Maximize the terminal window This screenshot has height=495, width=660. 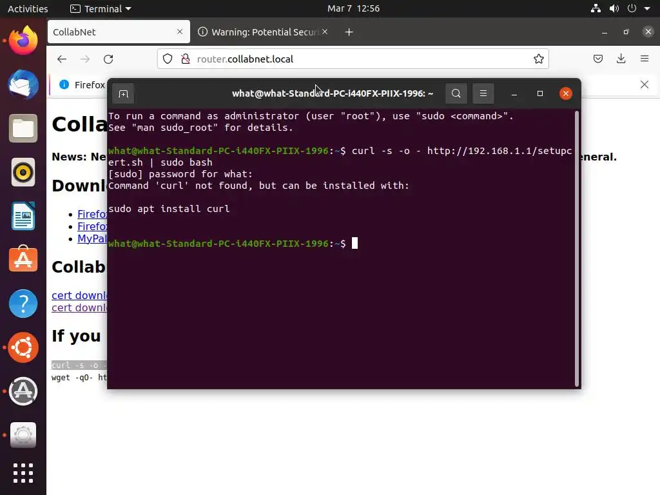point(540,93)
